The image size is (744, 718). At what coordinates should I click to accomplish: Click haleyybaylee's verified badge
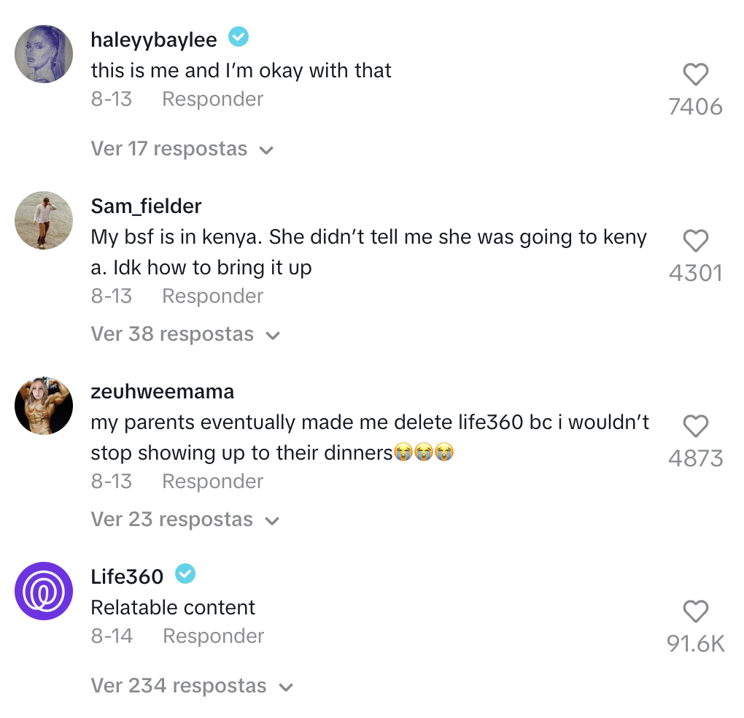pos(239,36)
